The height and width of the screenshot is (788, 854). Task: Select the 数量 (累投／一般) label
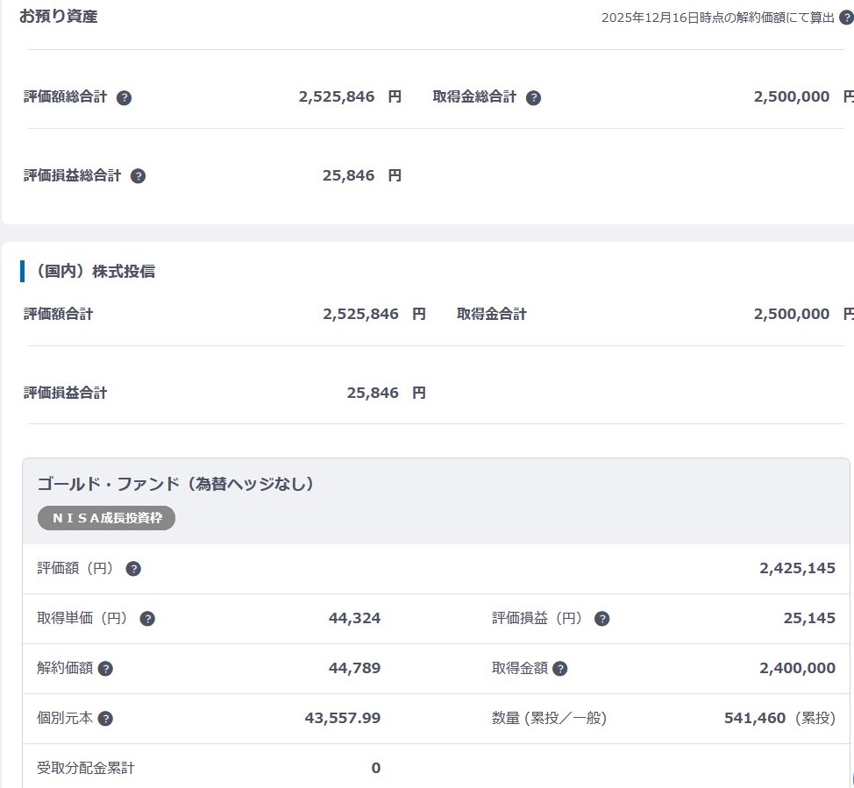[x=549, y=719]
